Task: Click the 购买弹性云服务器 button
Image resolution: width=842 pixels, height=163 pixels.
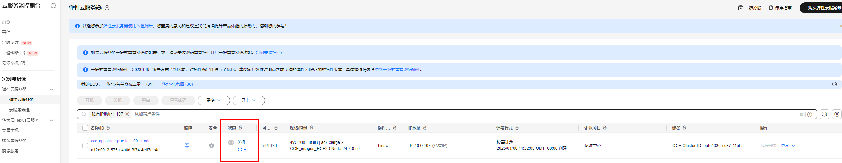Action: 822,8
